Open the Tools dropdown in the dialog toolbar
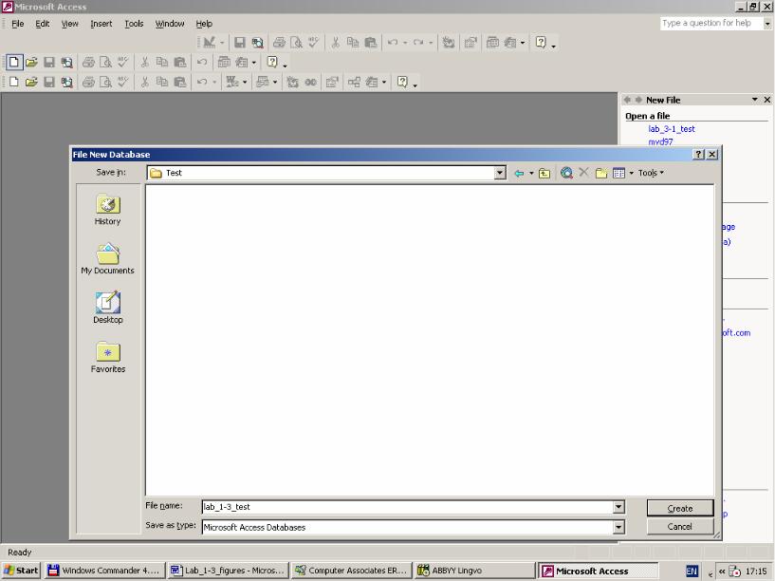Image resolution: width=775 pixels, height=581 pixels. (x=651, y=173)
